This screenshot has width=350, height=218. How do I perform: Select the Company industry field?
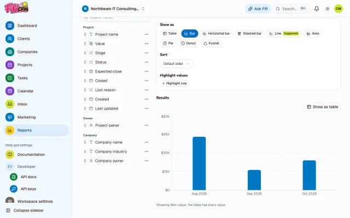click(x=116, y=152)
